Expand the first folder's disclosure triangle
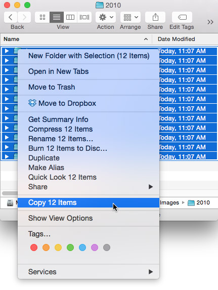 click(x=7, y=51)
